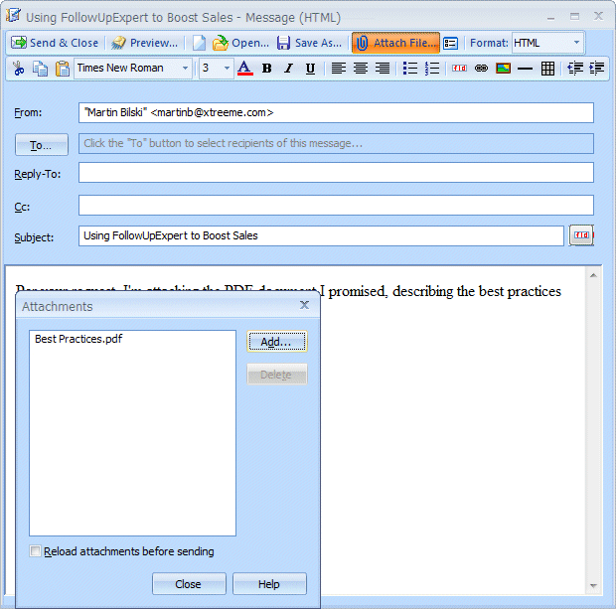Open the Format dropdown set to HTML
Screen dimensions: 616x609
pos(546,43)
